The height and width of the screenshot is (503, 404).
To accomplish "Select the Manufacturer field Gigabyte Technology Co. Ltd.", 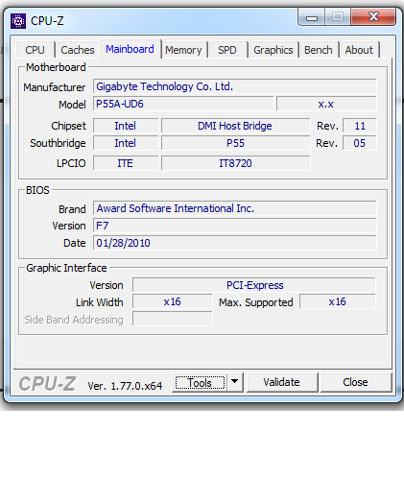I will [x=235, y=86].
